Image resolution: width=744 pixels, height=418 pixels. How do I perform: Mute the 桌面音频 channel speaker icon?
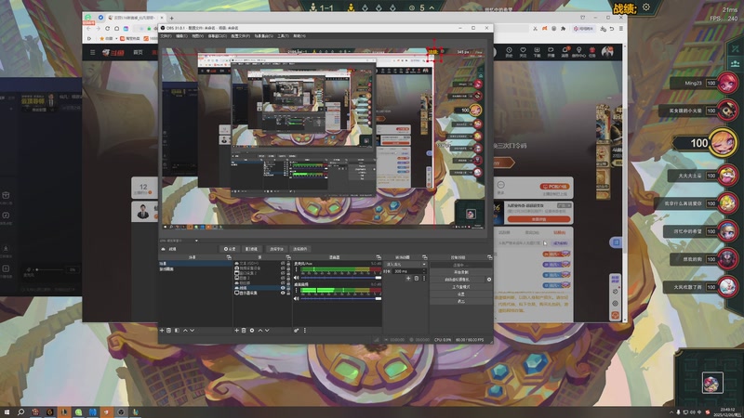[x=296, y=298]
